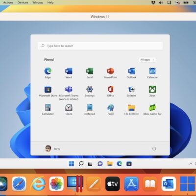Open File Explorer in the pinned apps
Image resolution: width=196 pixels, height=196 pixels.
tap(131, 110)
